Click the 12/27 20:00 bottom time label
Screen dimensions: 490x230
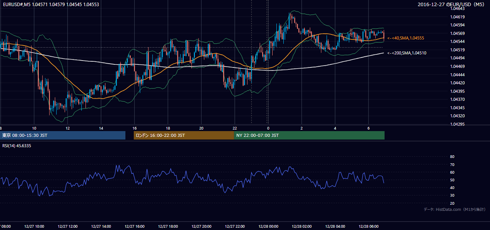pyautogui.click(x=201, y=227)
